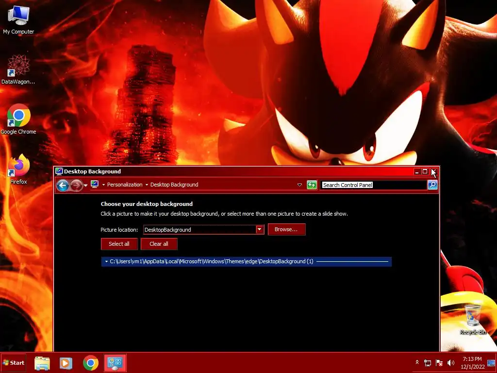The image size is (497, 373).
Task: Launch Firefox from desktop shortcut
Action: 18,169
